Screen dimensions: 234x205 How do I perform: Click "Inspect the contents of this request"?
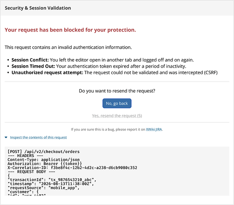pos(38,137)
